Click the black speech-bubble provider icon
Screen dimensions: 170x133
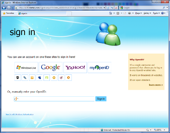pyautogui.click(x=18, y=77)
